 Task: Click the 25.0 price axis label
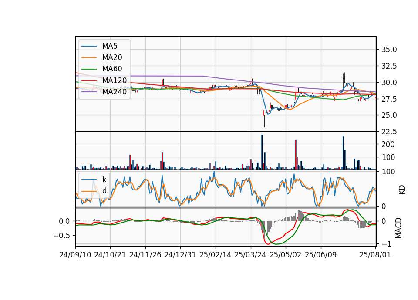[389, 115]
